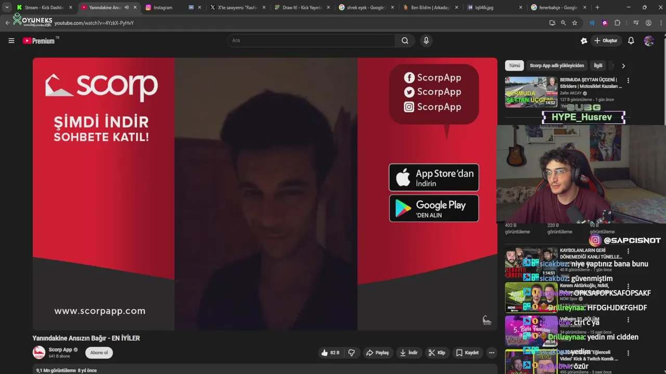The width and height of the screenshot is (666, 374).
Task: Show more filter chips with right arrow
Action: pos(623,66)
